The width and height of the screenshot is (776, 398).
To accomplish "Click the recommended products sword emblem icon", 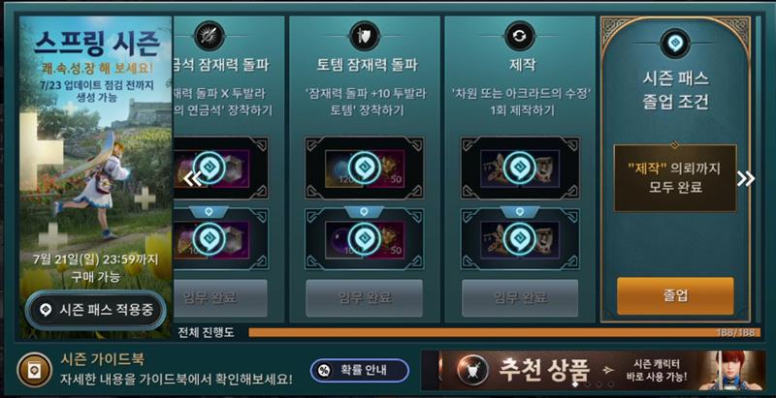I will coord(472,371).
